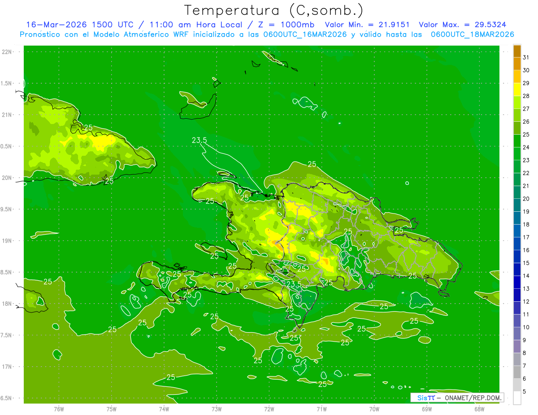Image resolution: width=538 pixels, height=415 pixels.
Task: Click the orange swatch above legend value 31
Action: [517, 51]
